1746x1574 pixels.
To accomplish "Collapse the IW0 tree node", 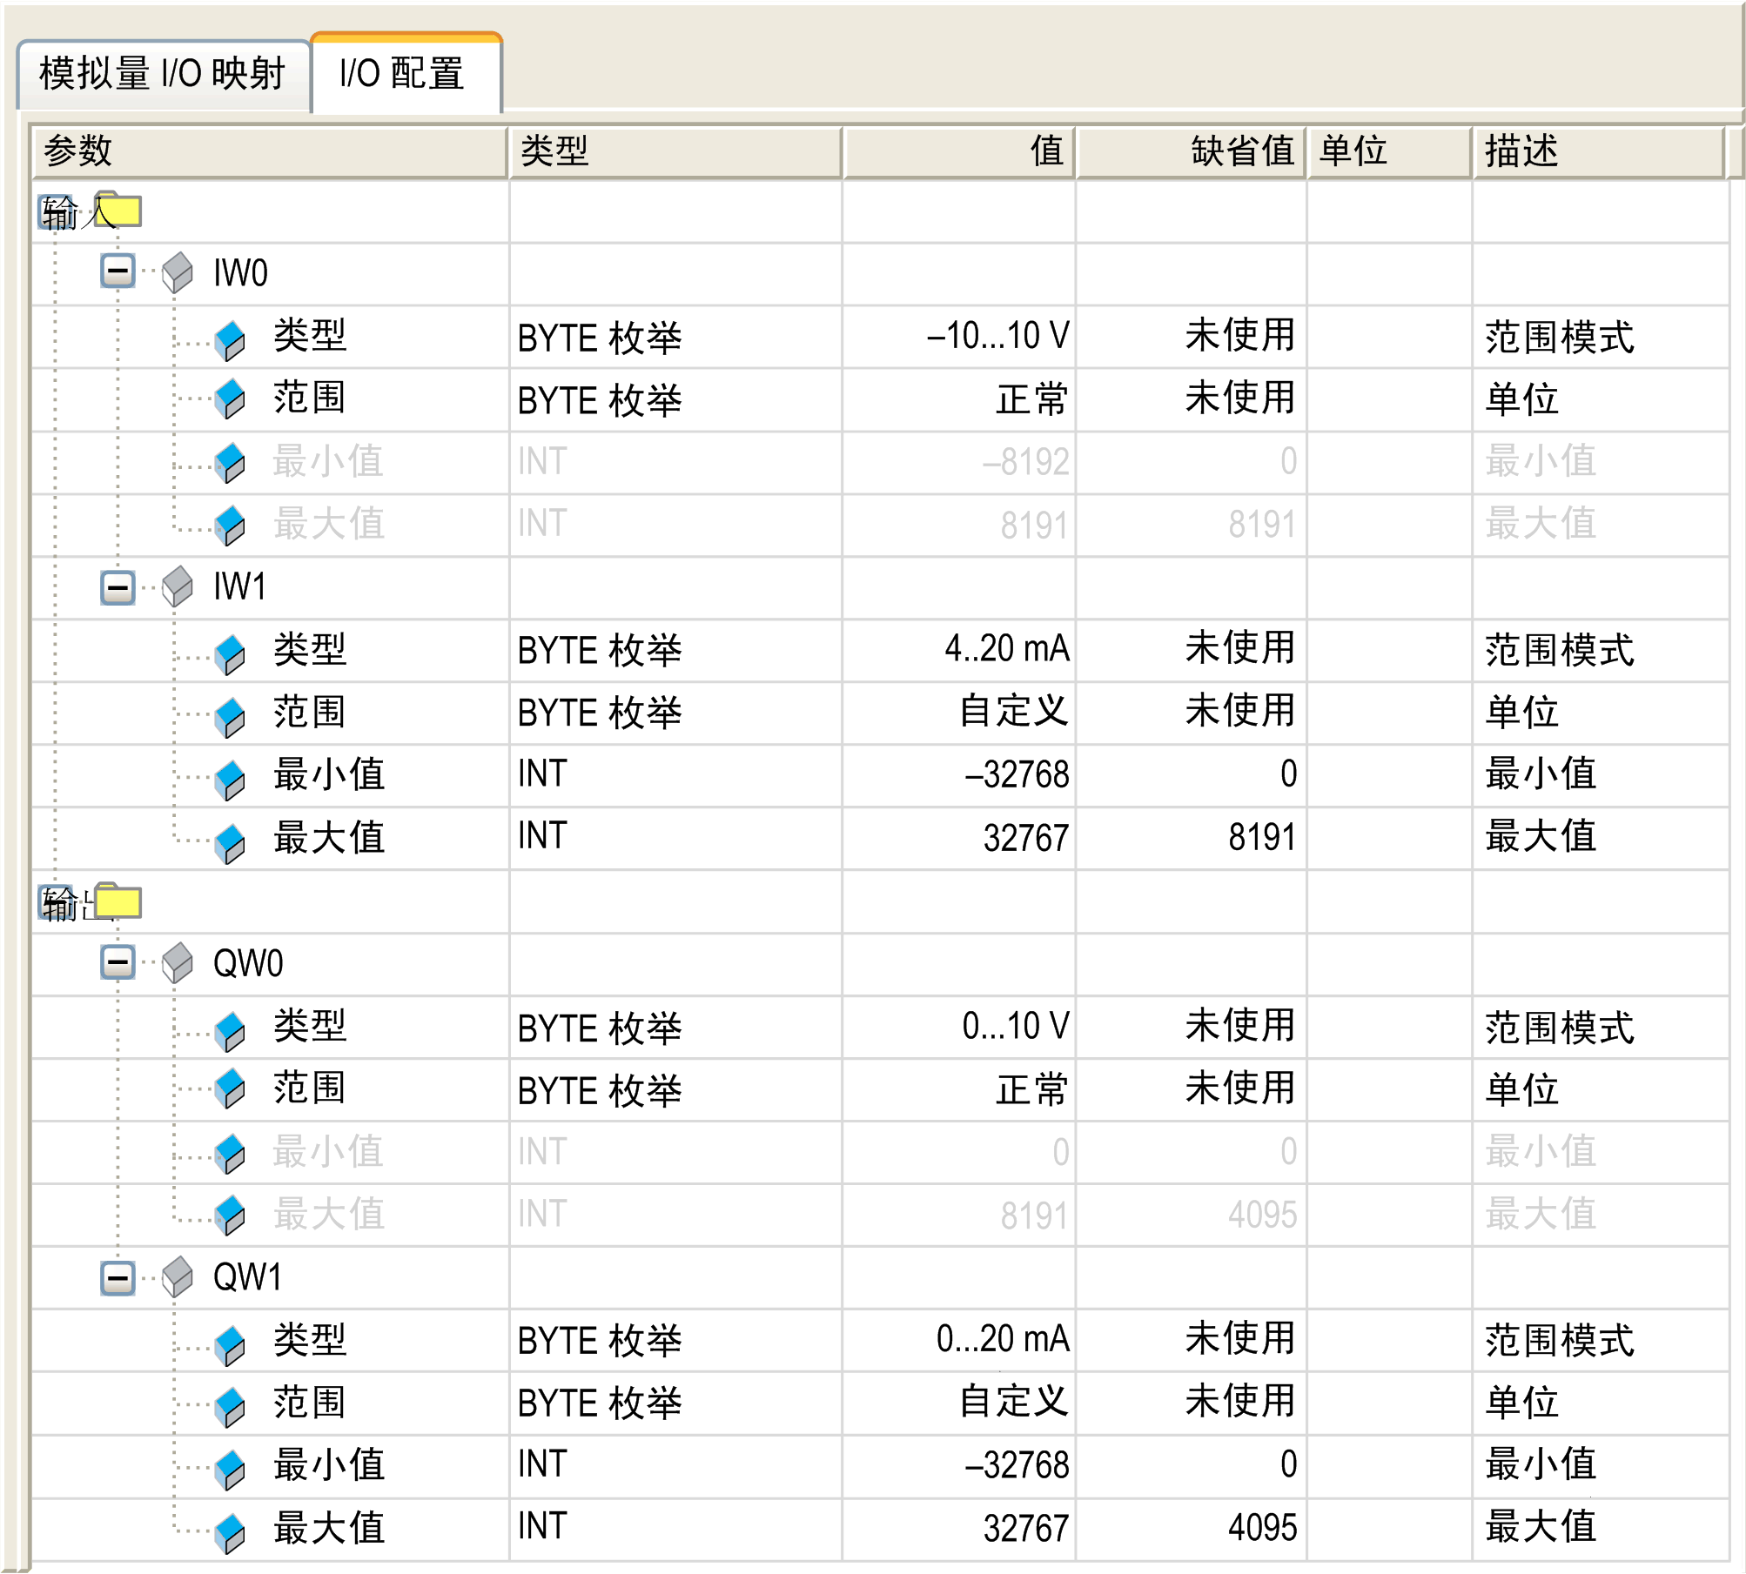I will (x=118, y=271).
